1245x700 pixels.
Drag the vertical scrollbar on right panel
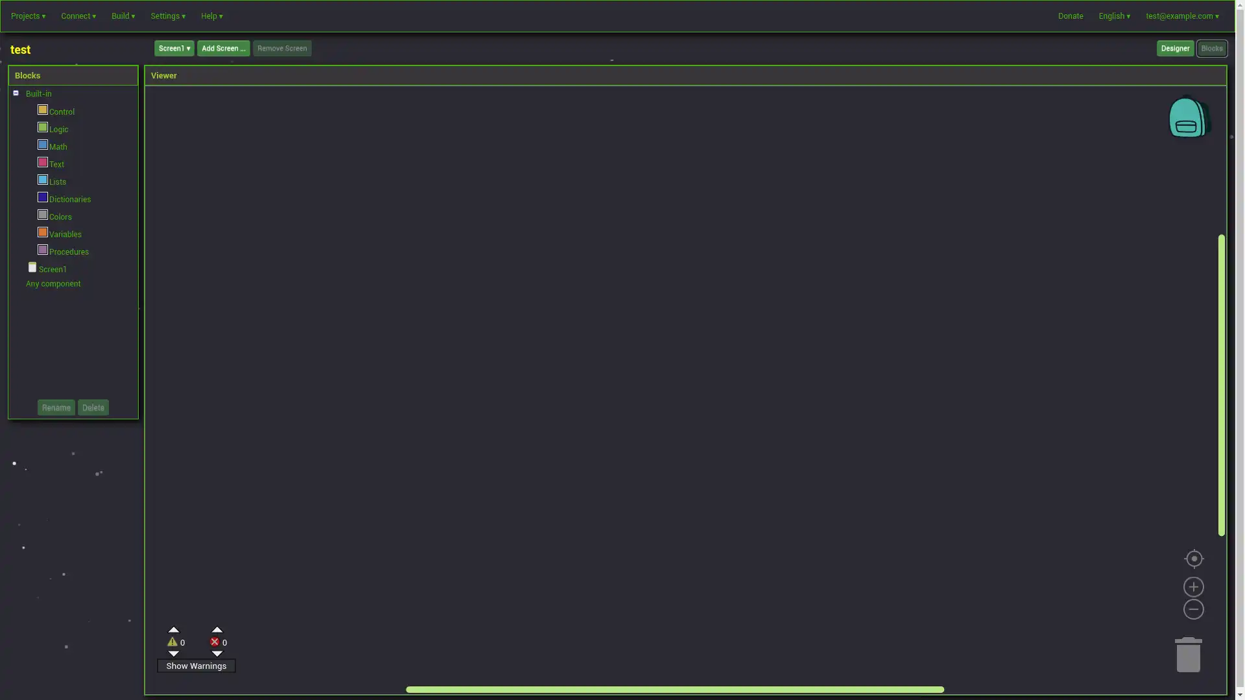[x=1222, y=384]
